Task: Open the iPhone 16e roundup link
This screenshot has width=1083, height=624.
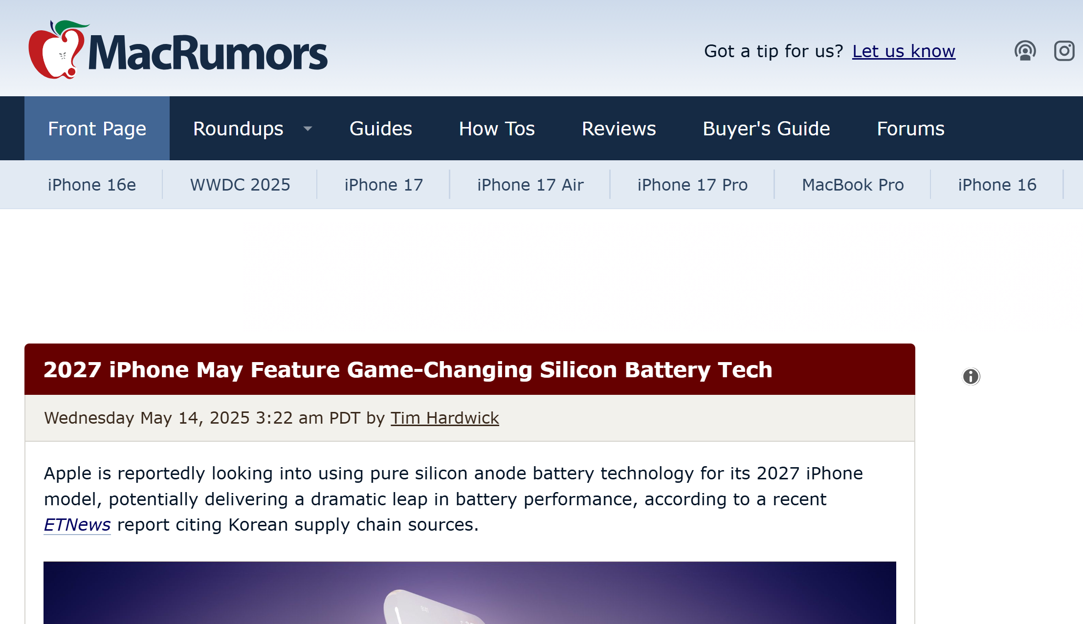Action: [x=92, y=185]
